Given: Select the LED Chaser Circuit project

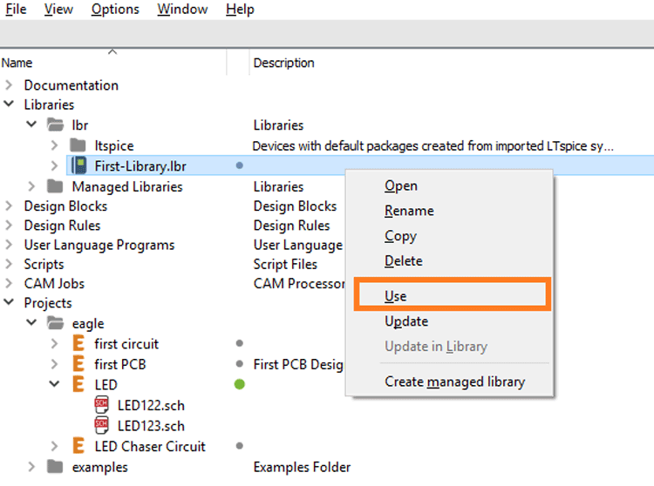Looking at the screenshot, I should tap(150, 447).
